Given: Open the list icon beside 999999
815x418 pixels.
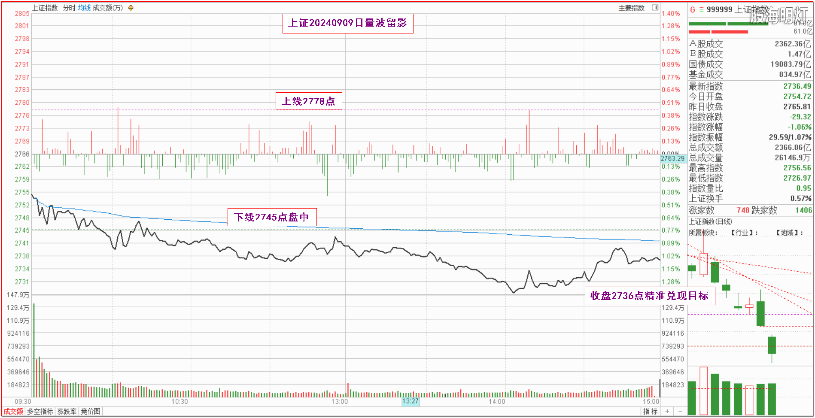Looking at the screenshot, I should [701, 9].
